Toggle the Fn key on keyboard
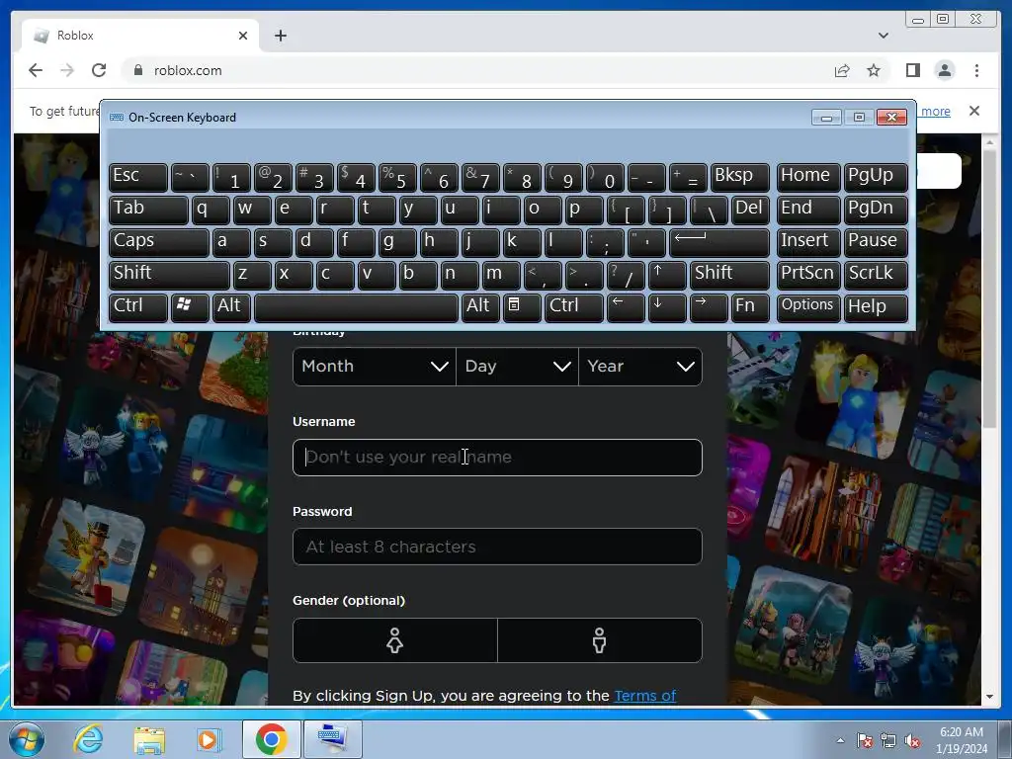Image resolution: width=1012 pixels, height=759 pixels. coord(750,308)
